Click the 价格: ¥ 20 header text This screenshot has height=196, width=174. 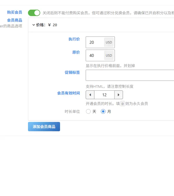(x=47, y=25)
